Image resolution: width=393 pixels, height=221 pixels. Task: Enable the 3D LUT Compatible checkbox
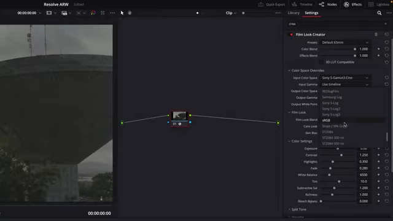click(321, 62)
